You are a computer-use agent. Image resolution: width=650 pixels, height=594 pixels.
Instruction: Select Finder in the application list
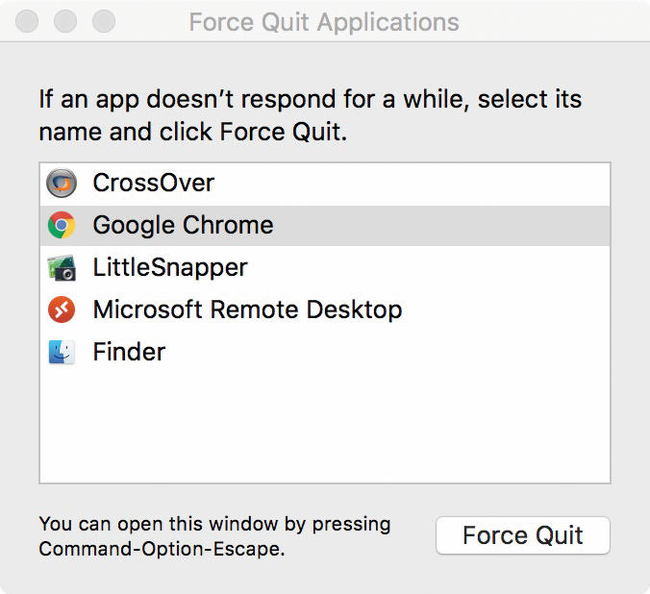pyautogui.click(x=325, y=352)
